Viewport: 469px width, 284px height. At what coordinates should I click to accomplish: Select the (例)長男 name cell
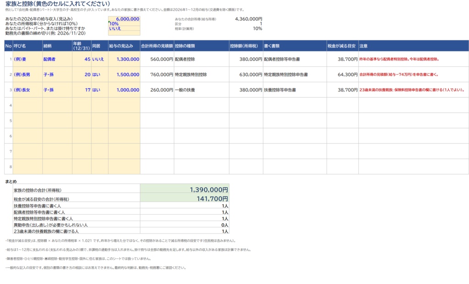[27, 75]
